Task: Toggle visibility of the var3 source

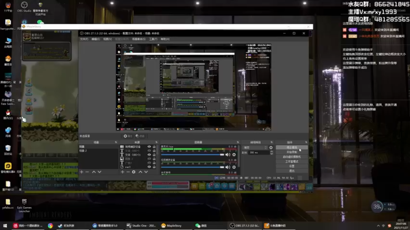Action: tap(149, 167)
